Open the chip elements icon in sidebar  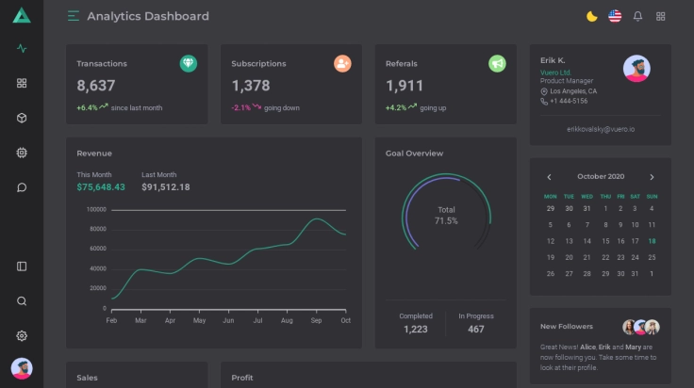[x=22, y=153]
